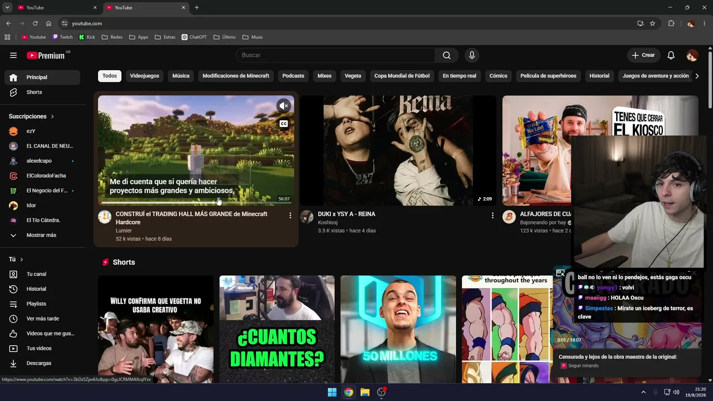Open the YouTube guide hamburger menu
713x401 pixels.
13,55
